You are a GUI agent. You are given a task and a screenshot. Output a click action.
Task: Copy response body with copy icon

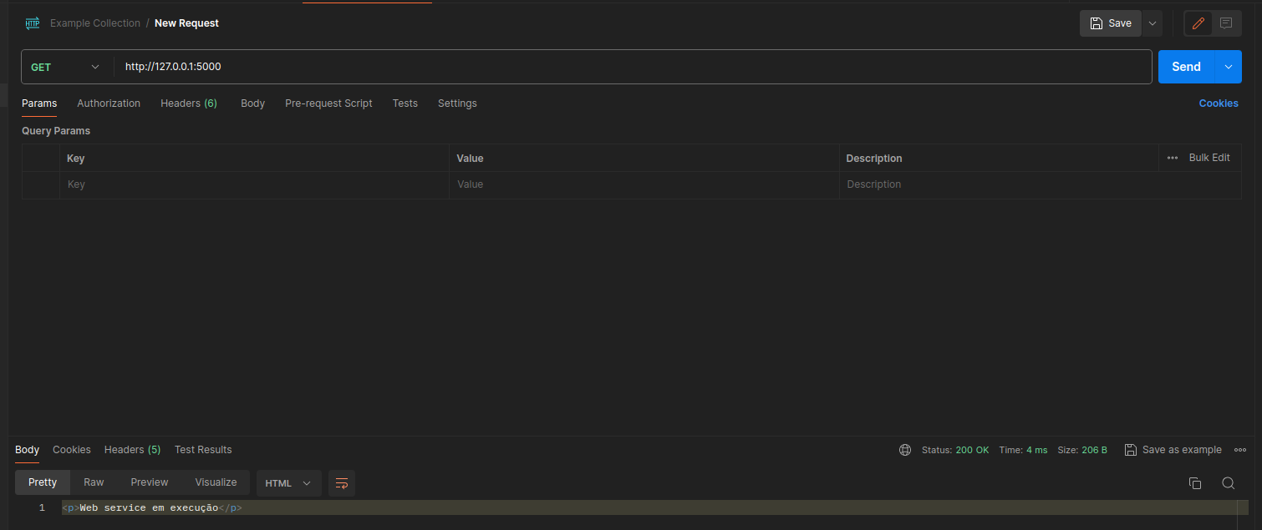click(1195, 483)
